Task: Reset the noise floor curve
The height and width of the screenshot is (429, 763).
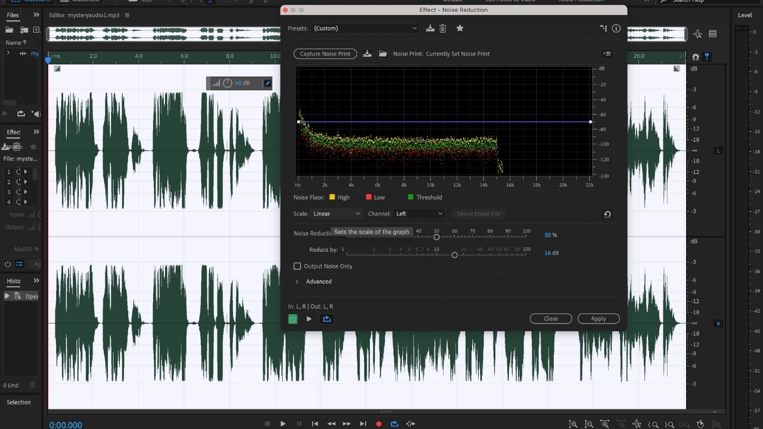Action: (607, 214)
